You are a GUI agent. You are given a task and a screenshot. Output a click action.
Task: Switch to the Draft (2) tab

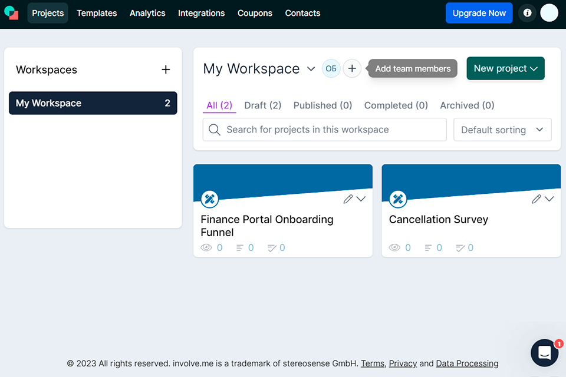(x=263, y=105)
